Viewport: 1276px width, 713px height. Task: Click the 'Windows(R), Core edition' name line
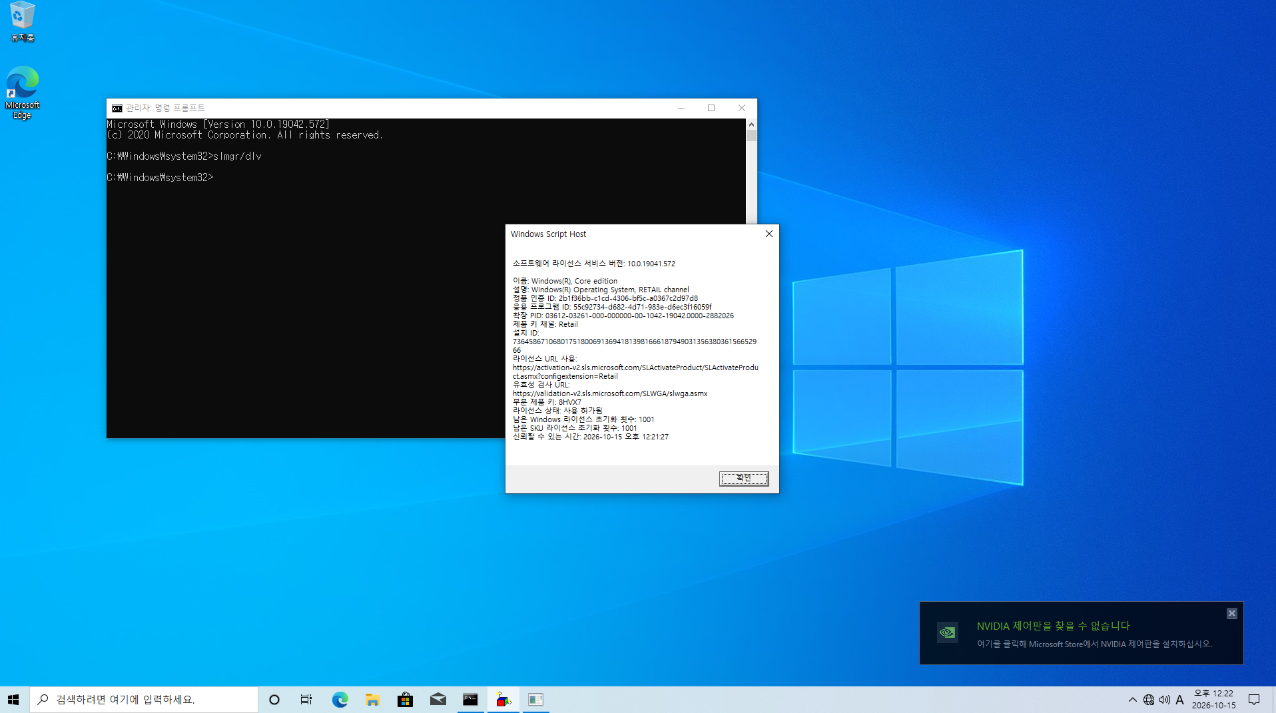coord(565,281)
